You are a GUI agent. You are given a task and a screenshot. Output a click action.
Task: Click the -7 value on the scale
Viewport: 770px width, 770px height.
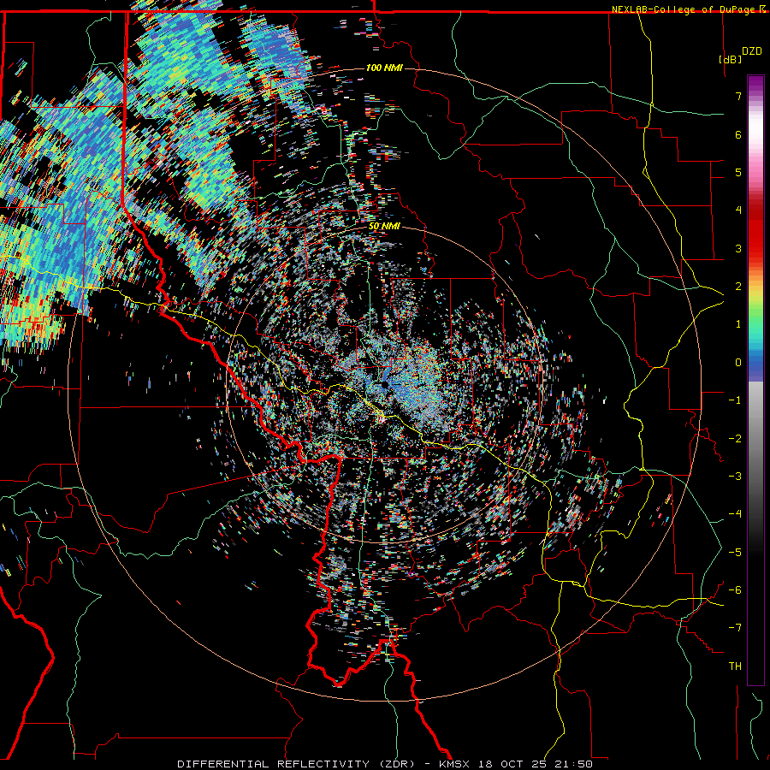tap(735, 628)
